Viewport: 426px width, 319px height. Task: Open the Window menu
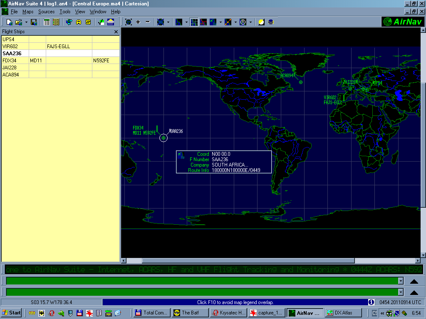98,12
